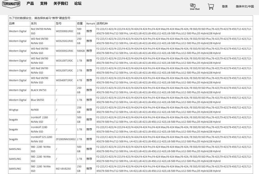This screenshot has height=174, width=259.
Task: Open the 支持 menu
Action: (44, 3)
